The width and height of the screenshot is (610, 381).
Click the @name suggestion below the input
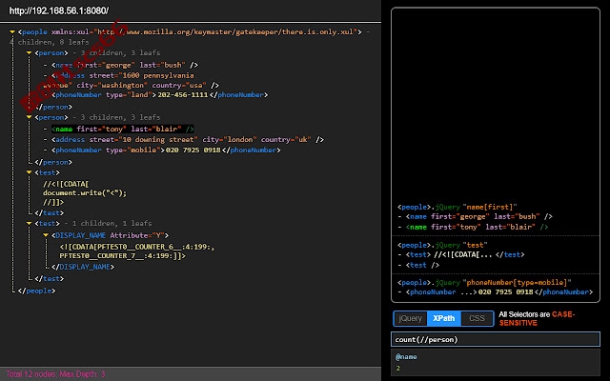406,357
